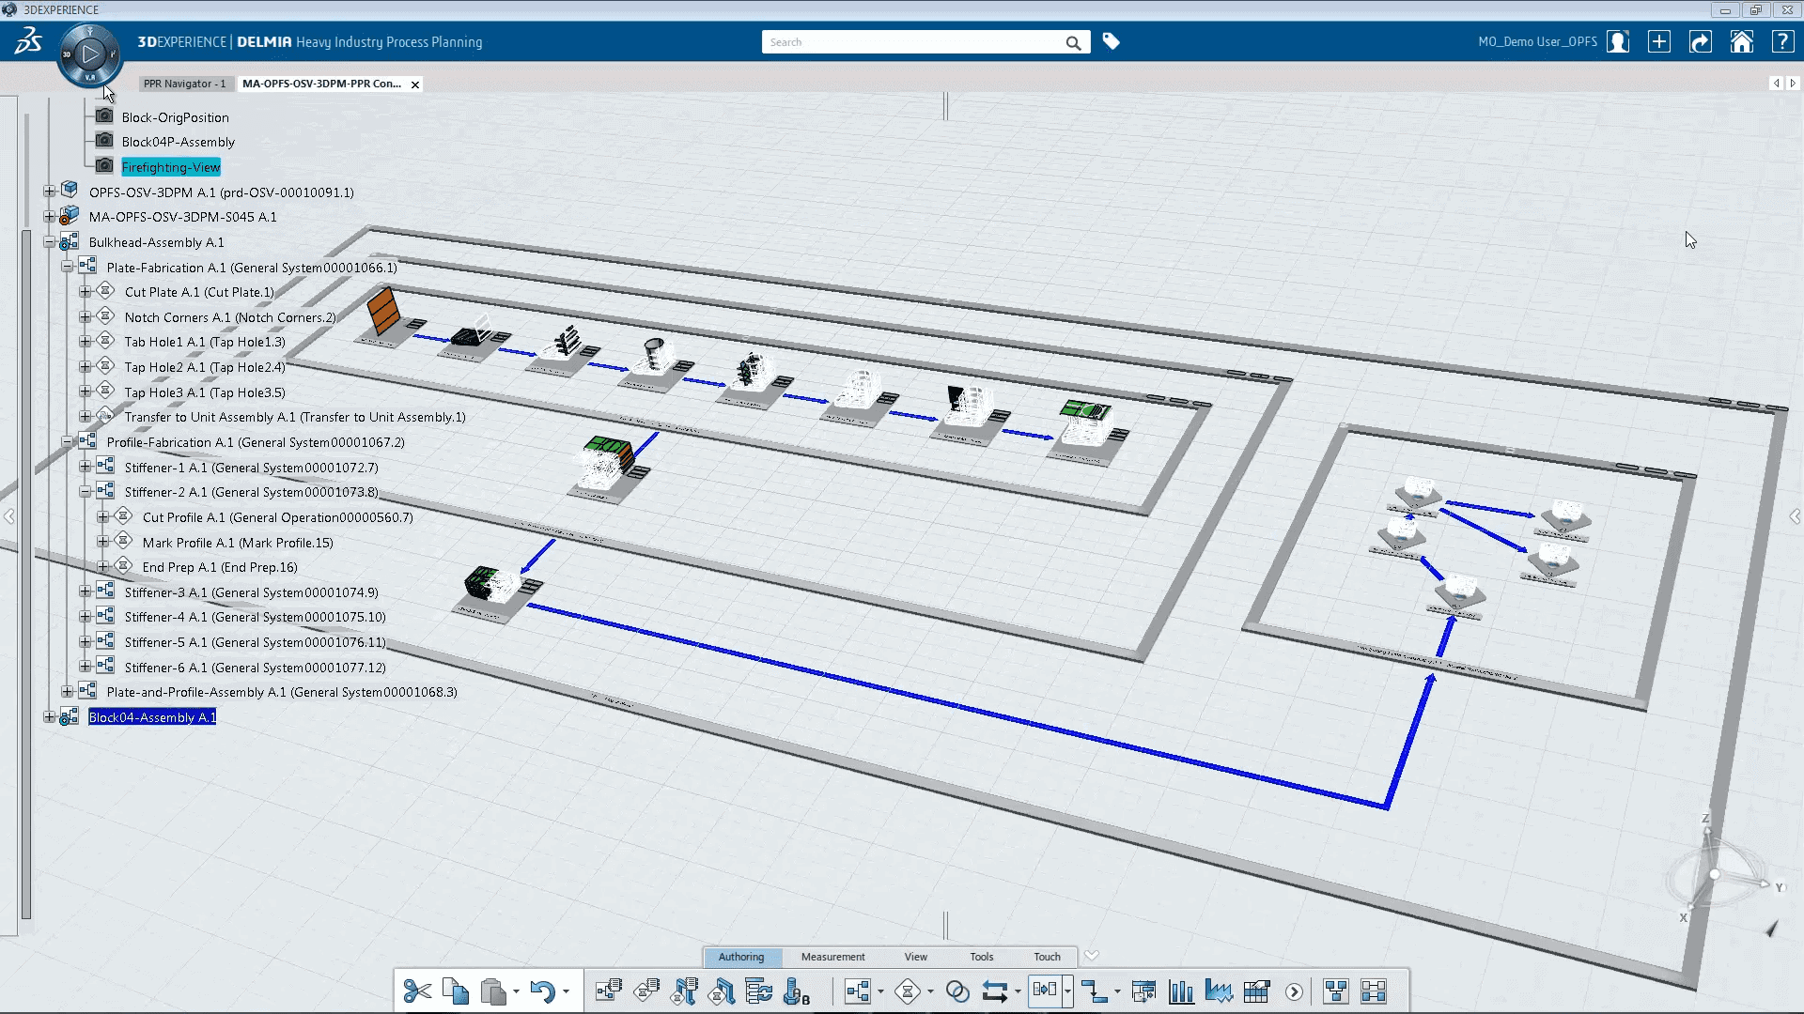Click PPR Navigator tab

point(183,83)
